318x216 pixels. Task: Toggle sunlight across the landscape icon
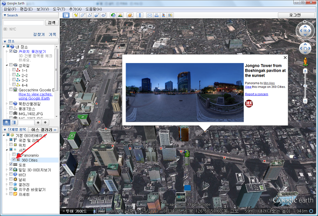point(121,15)
